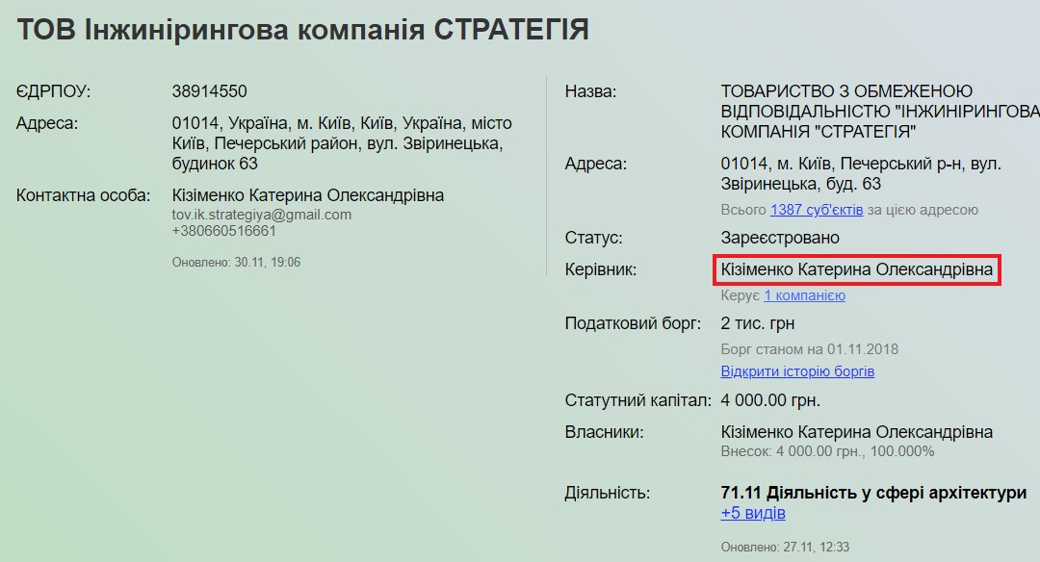The height and width of the screenshot is (562, 1040).
Task: Select the label 'Контактна особа:'
Action: pyautogui.click(x=83, y=195)
